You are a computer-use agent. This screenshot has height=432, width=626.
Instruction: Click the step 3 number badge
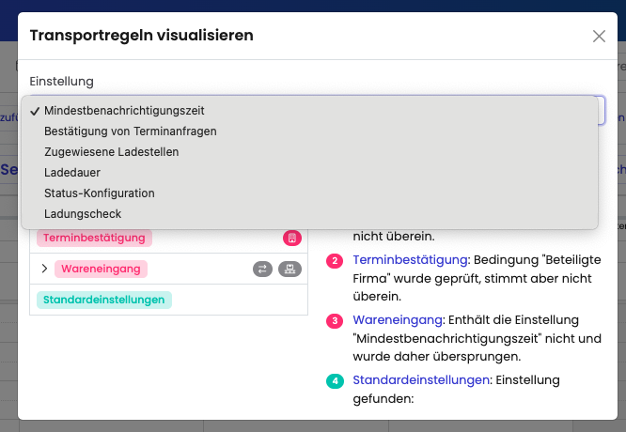point(334,320)
